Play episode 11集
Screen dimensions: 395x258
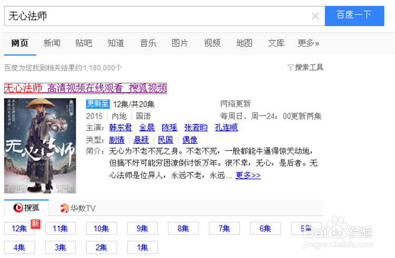click(x=61, y=229)
